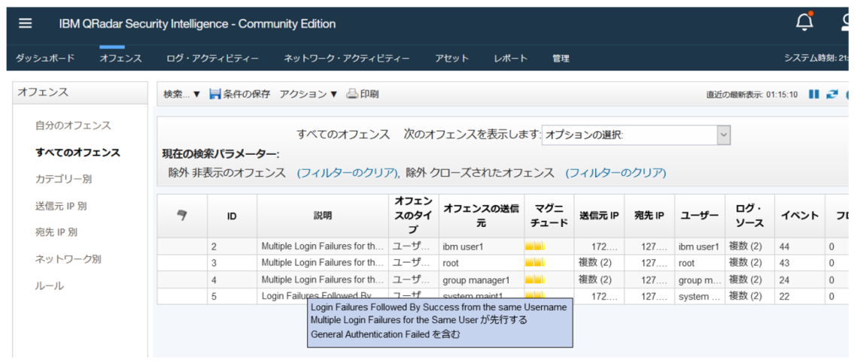This screenshot has height=362, width=854.
Task: Open ネットワーク別 in sidebar
Action: pos(68,258)
